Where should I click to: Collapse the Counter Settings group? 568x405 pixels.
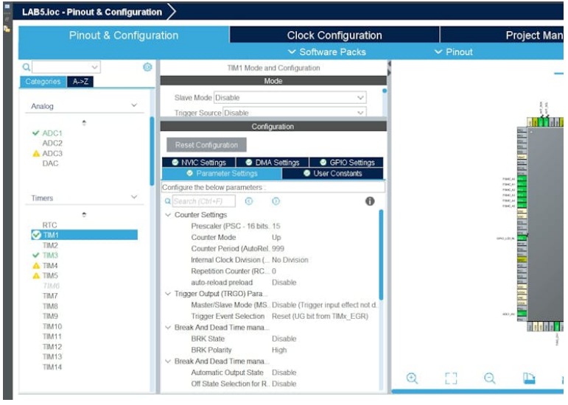click(168, 215)
